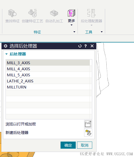
Task: Expand the 更多 dropdown arrow
Action: (71, 25)
